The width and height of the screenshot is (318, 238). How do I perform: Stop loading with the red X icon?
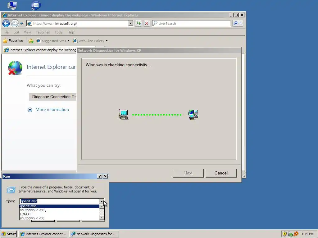tap(147, 24)
